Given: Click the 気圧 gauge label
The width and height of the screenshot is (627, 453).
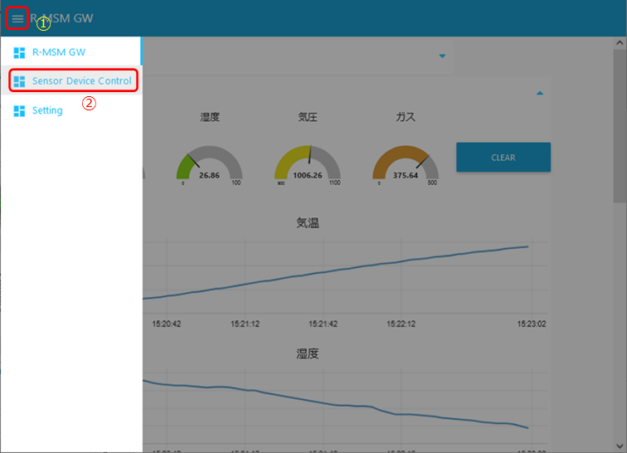Looking at the screenshot, I should (308, 117).
